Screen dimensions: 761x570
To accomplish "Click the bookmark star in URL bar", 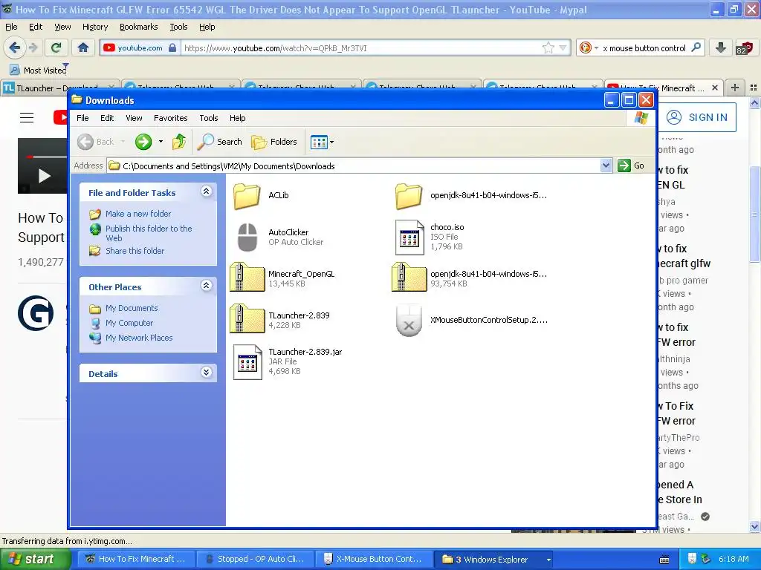I will click(x=548, y=47).
